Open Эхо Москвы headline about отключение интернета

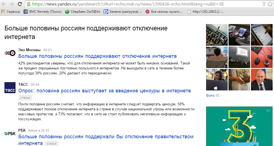[97, 56]
